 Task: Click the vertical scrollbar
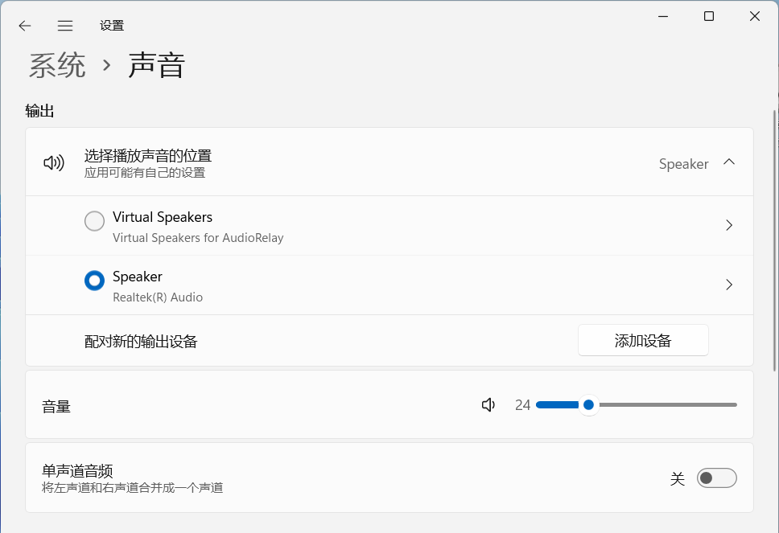(774, 240)
